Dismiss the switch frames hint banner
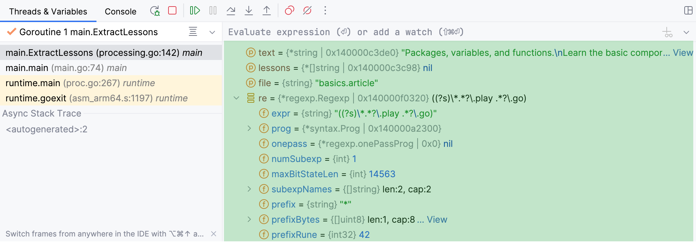Viewport: 696px width, 242px height. [x=214, y=234]
